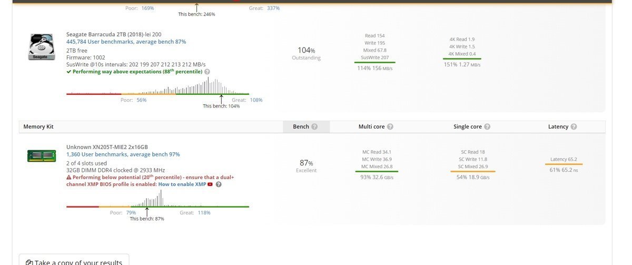Click 32GB DIMM DDR4 clocked text
This screenshot has height=265, width=632.
pos(115,170)
